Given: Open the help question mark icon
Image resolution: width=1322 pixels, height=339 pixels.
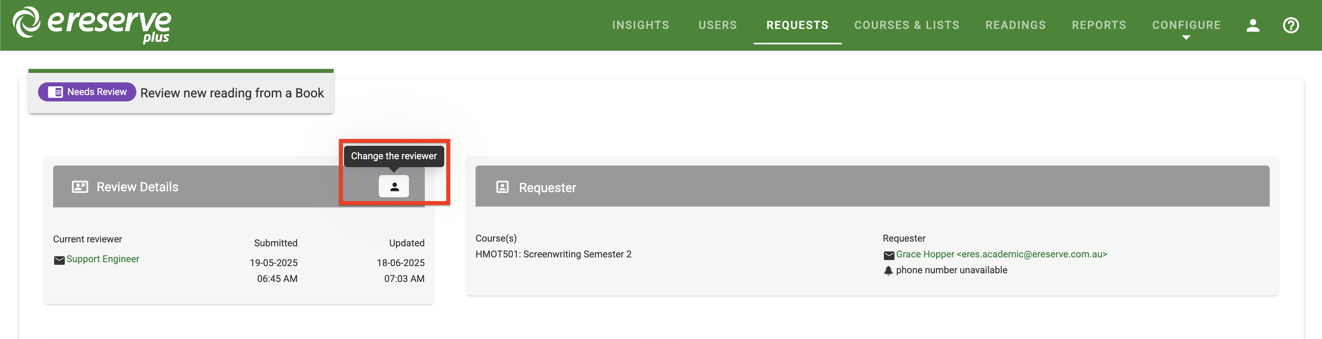Looking at the screenshot, I should [1291, 25].
